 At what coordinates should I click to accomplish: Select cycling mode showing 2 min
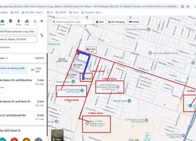pyautogui.click(x=27, y=22)
